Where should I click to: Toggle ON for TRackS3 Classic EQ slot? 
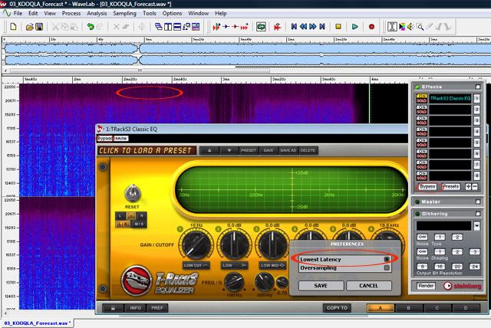click(422, 96)
